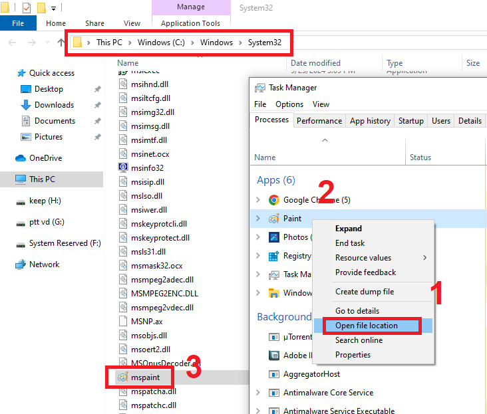
Task: Expand Registry Editor process arrow
Action: 257,256
